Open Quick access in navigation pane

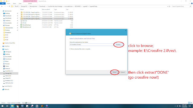pos(8,11)
